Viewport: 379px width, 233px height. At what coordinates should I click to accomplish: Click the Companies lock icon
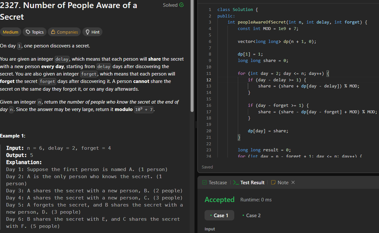tap(53, 32)
